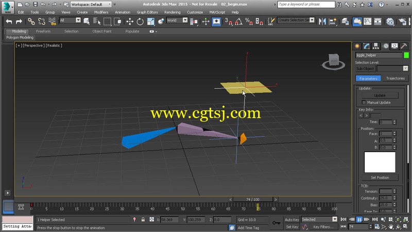Open the Workspace: Default dropdown

click(x=91, y=5)
